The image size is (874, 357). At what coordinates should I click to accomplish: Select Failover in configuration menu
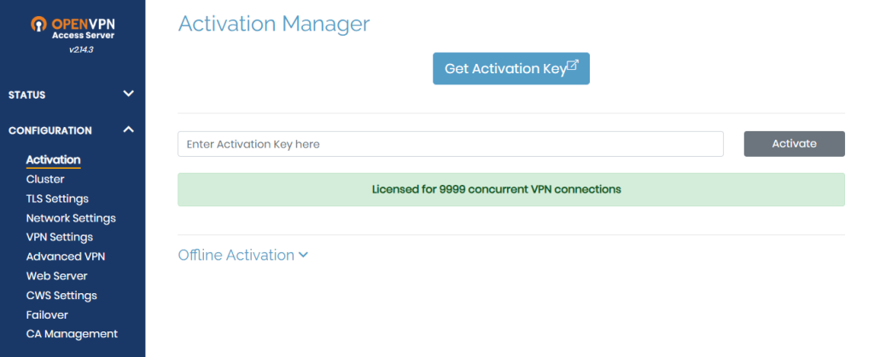pos(47,314)
